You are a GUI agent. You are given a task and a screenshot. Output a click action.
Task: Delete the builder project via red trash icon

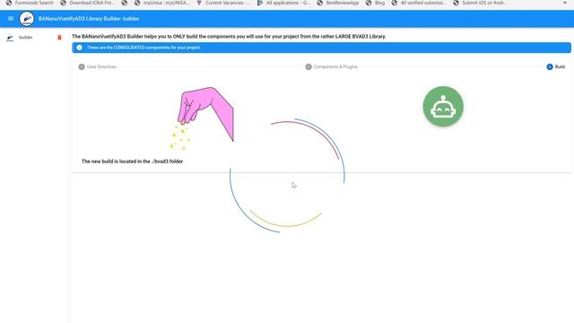pyautogui.click(x=59, y=38)
